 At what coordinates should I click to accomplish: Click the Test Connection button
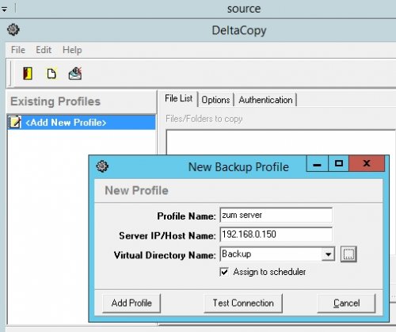click(x=243, y=303)
